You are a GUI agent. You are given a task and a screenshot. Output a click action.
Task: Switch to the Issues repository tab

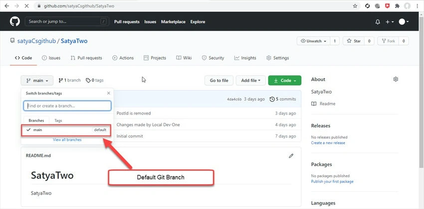(51, 58)
